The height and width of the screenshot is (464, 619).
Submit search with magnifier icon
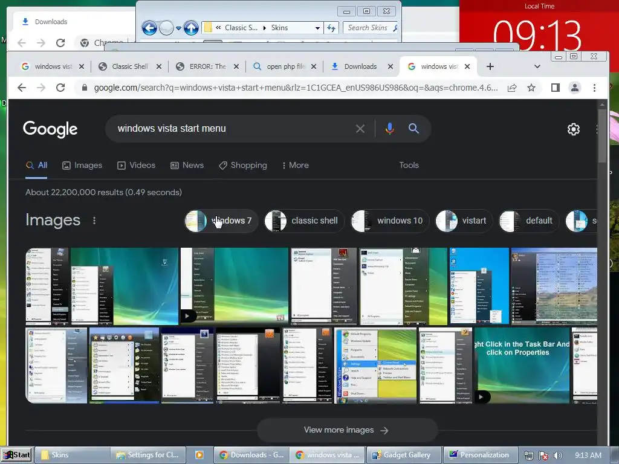click(x=413, y=128)
